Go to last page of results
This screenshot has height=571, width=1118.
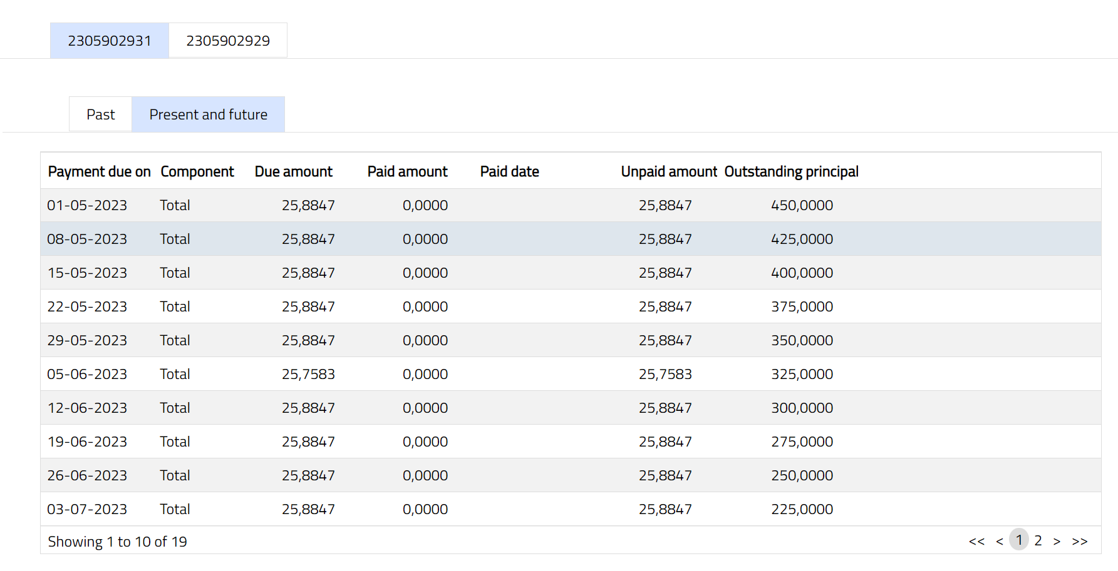(1079, 541)
